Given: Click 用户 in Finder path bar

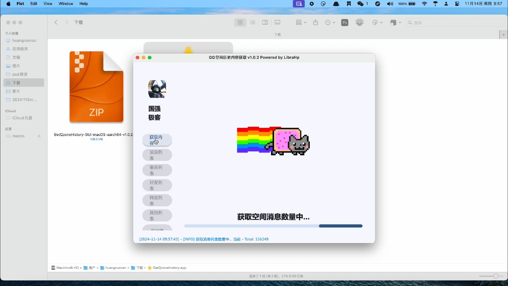Looking at the screenshot, I should point(89,268).
